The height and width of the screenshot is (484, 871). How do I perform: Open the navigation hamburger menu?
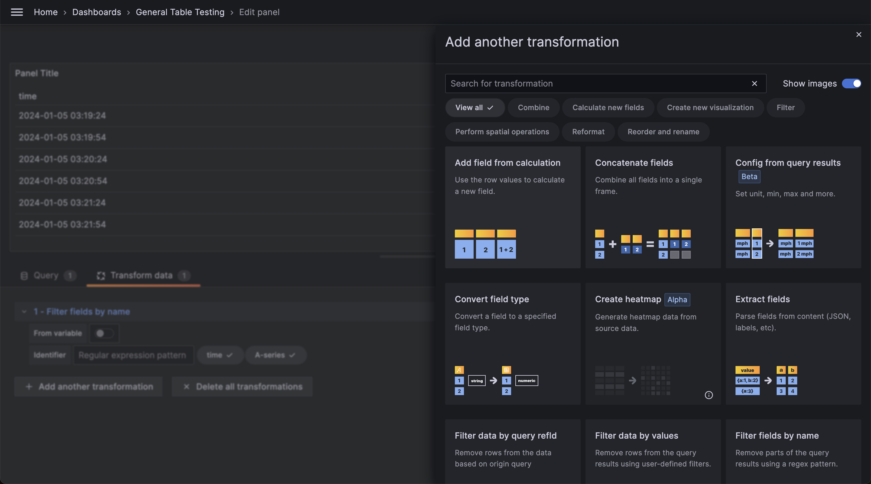point(17,12)
